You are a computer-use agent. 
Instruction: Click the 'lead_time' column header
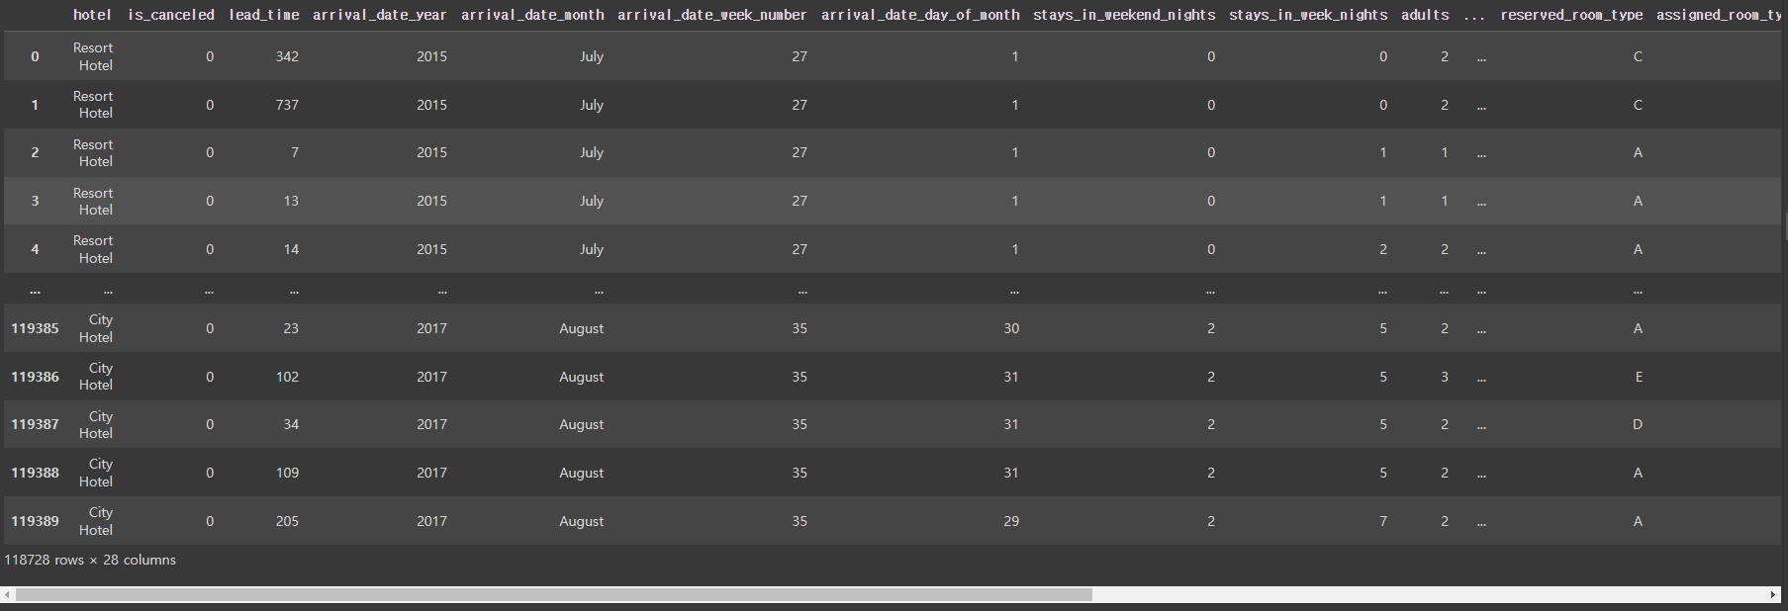(x=263, y=15)
